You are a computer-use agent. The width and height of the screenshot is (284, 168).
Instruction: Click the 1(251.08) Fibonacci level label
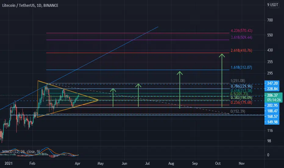[x=238, y=81]
